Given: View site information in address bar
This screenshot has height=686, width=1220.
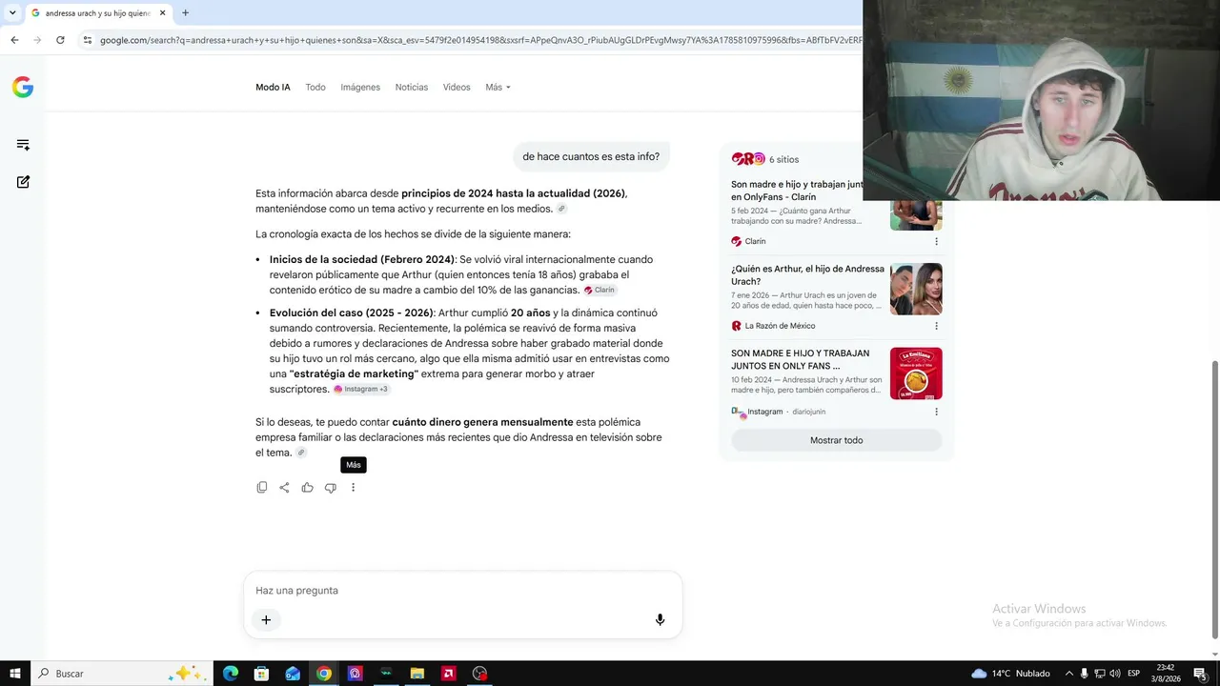Looking at the screenshot, I should [88, 40].
